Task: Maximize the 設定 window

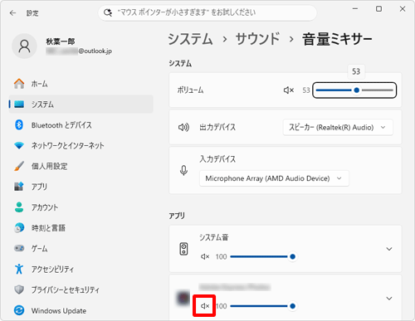Action: point(378,9)
